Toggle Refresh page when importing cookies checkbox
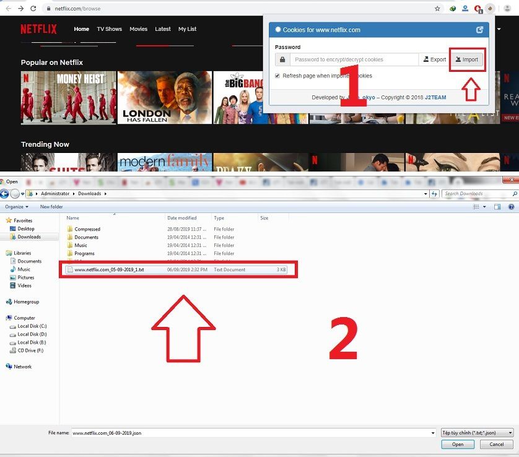 tap(278, 76)
